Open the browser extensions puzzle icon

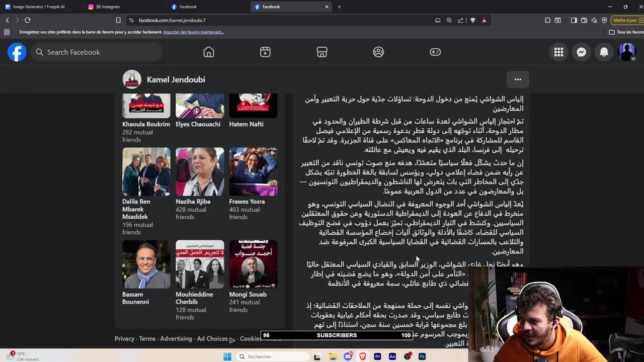547,20
